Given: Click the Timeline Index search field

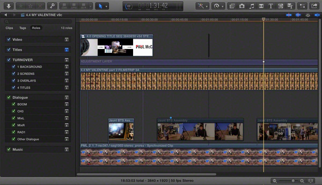Looking at the screenshot, I should [x=38, y=22].
